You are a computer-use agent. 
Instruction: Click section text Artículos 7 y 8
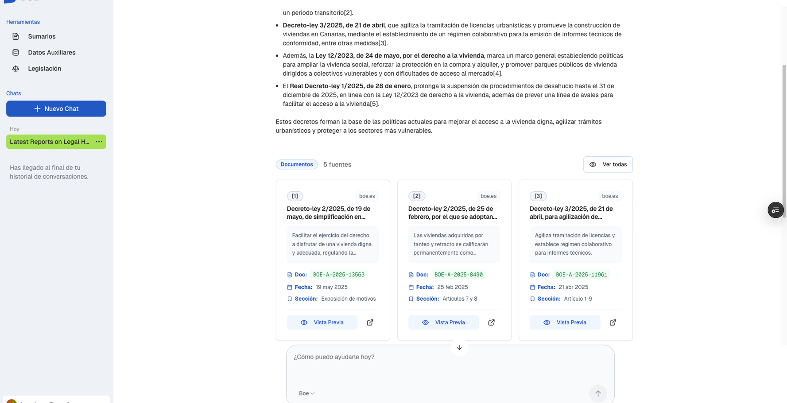click(x=460, y=299)
